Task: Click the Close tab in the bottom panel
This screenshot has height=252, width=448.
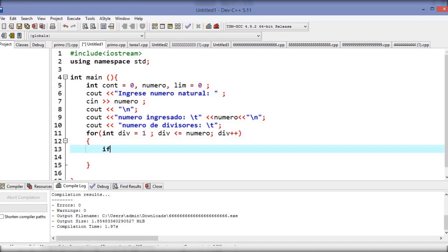Action: coord(154,187)
